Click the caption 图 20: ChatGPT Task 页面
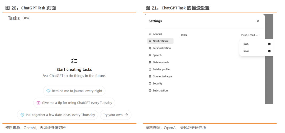 pos(31,8)
